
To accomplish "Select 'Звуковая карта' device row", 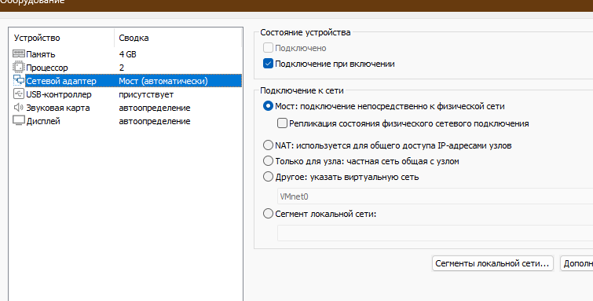I will (x=126, y=108).
